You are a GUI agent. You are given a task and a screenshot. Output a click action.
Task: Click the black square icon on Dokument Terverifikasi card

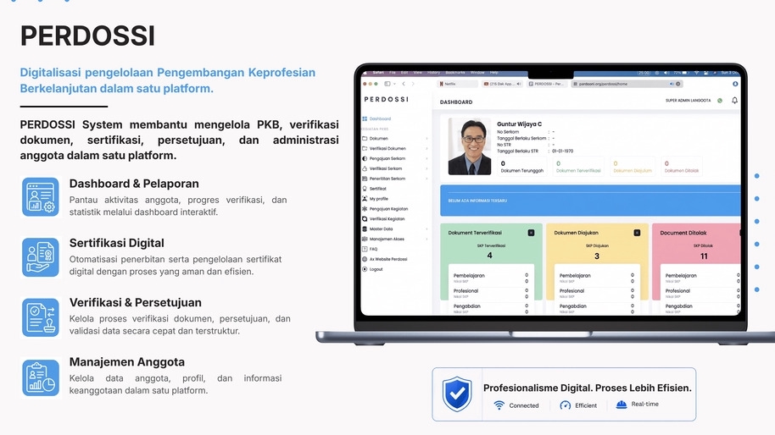(531, 232)
